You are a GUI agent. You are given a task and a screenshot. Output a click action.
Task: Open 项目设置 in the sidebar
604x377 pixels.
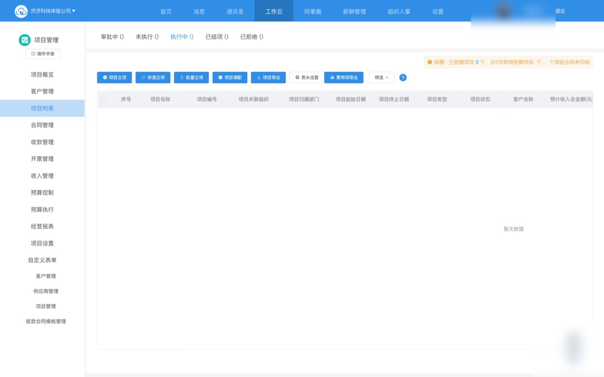point(43,243)
